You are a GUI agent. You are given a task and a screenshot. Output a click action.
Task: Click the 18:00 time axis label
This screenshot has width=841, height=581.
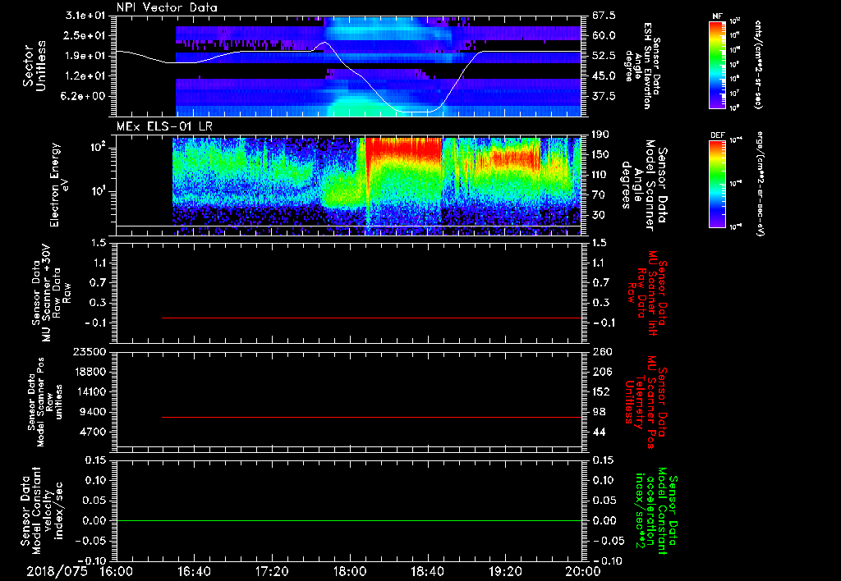(350, 571)
